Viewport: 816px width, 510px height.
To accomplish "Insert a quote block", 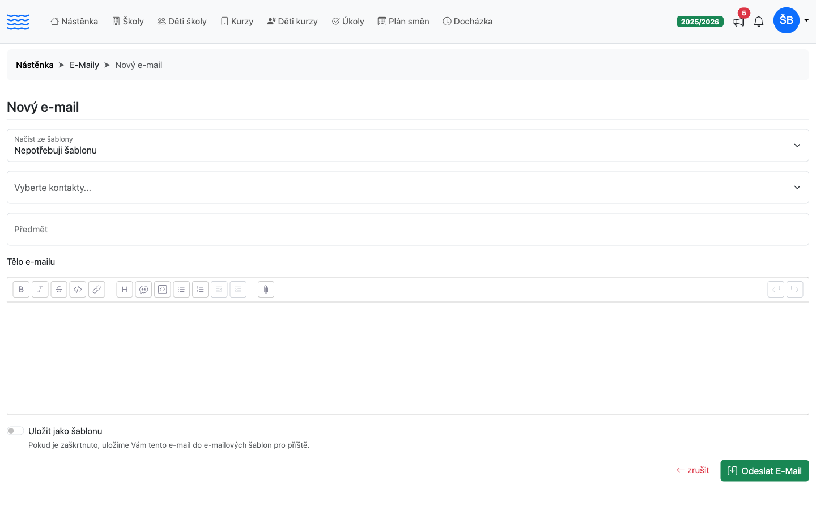I will 143,290.
